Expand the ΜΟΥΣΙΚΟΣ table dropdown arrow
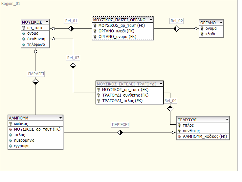This screenshot has width=242, height=182. point(47,22)
